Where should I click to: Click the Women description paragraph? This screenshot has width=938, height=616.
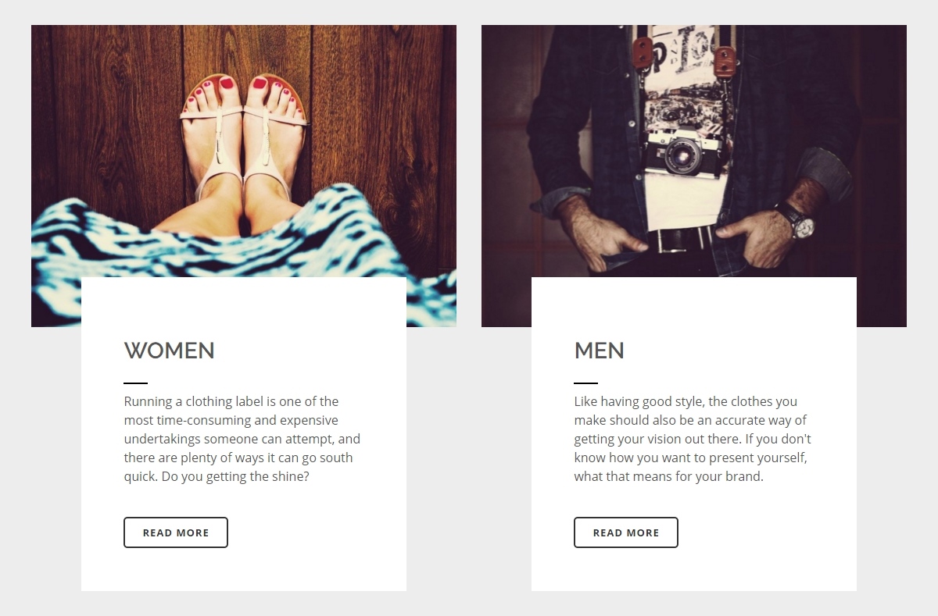242,439
